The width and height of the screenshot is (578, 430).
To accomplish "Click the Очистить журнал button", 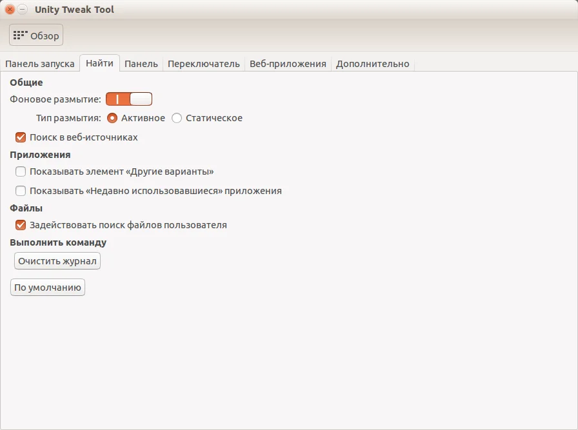I will click(x=57, y=261).
